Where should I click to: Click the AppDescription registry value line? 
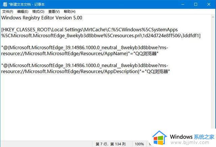(85, 71)
